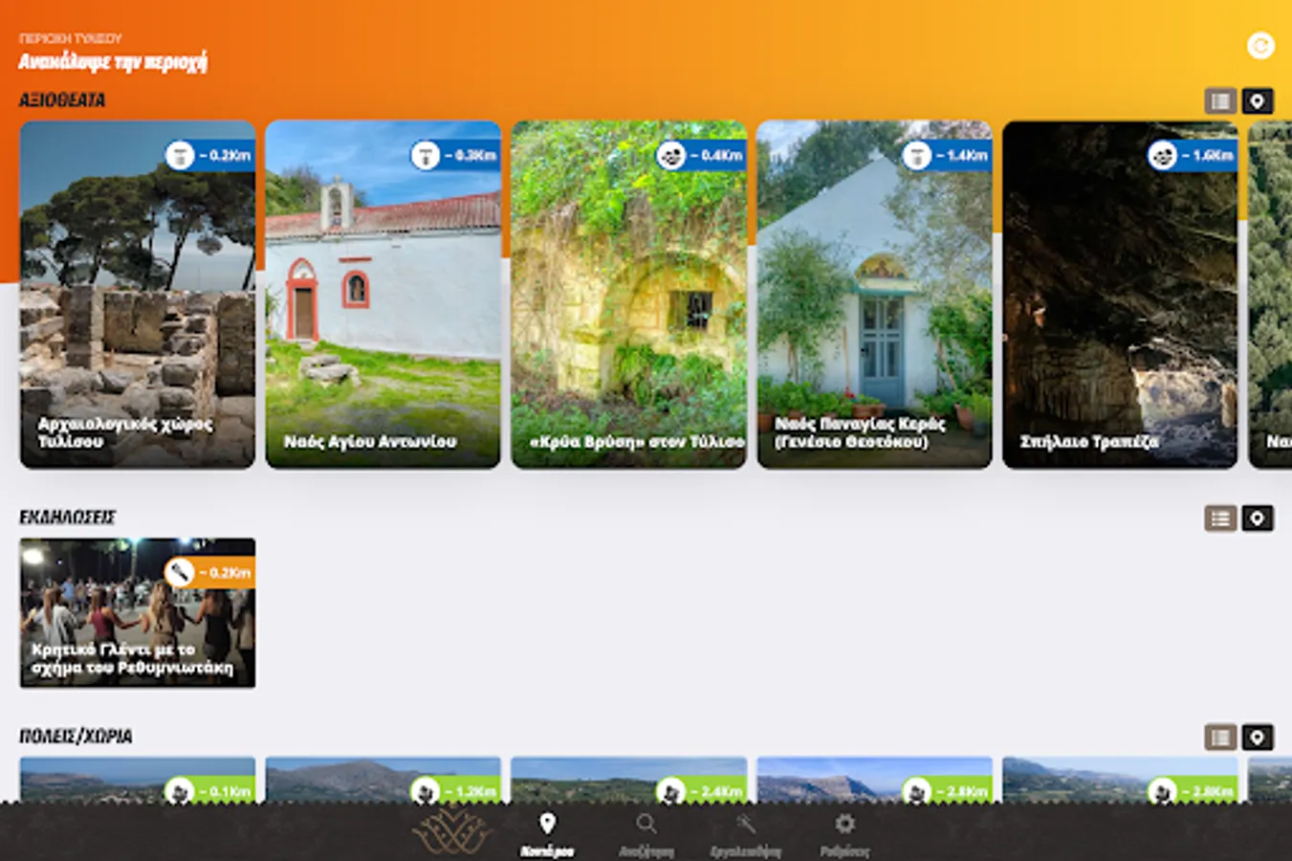
Task: Open the village card showing 0.1Km
Action: click(138, 780)
